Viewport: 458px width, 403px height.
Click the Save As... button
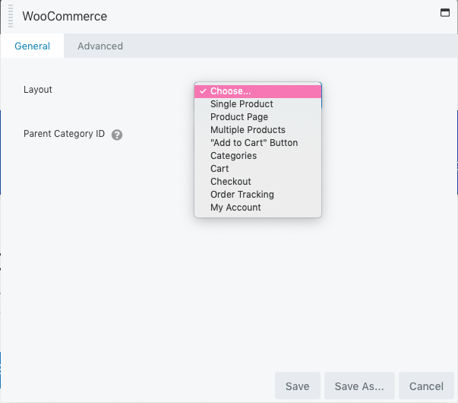[x=359, y=386]
